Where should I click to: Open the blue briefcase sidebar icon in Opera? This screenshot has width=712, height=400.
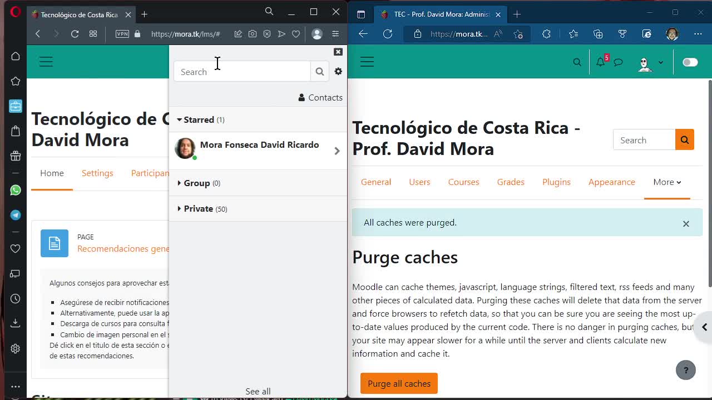16,106
